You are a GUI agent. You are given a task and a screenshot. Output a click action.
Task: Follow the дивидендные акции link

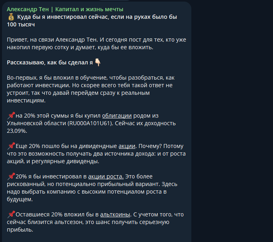pos(127,146)
